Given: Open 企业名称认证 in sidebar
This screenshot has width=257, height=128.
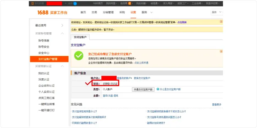Looking at the screenshot, I should coord(46,86).
